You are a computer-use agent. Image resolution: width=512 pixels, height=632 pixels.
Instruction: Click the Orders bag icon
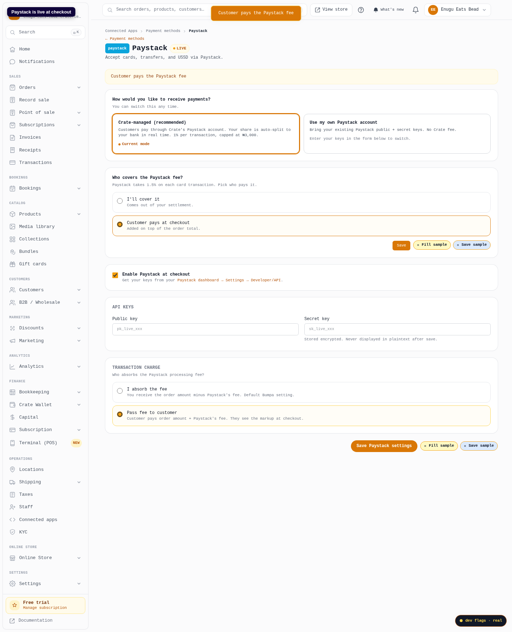(12, 87)
